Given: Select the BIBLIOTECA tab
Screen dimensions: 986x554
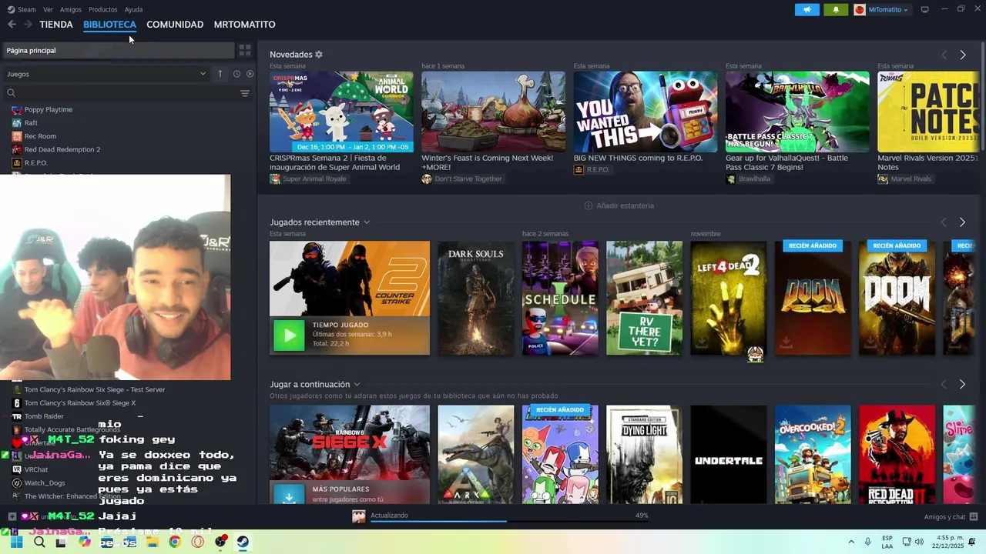Looking at the screenshot, I should pos(109,25).
